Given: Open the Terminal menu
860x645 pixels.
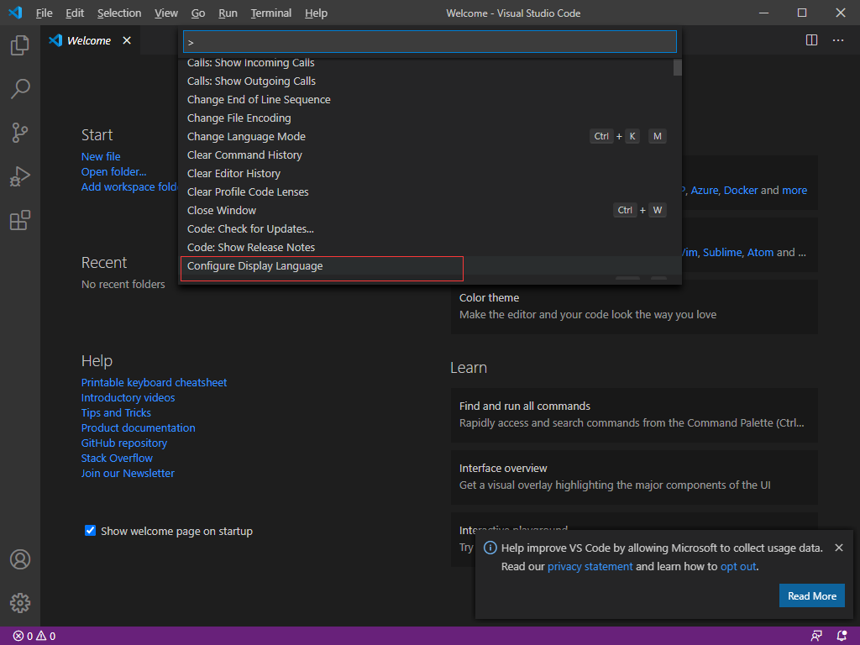Looking at the screenshot, I should (271, 13).
